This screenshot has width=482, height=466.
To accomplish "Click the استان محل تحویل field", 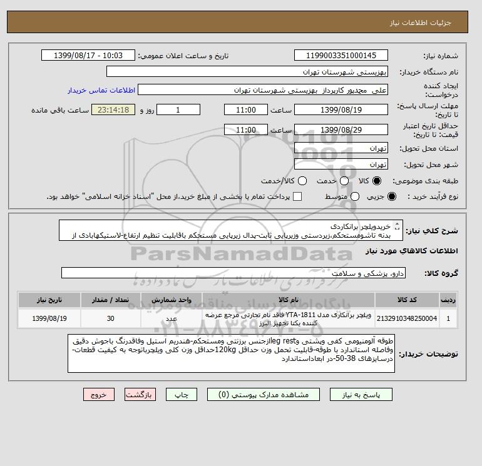I will tap(341, 148).
